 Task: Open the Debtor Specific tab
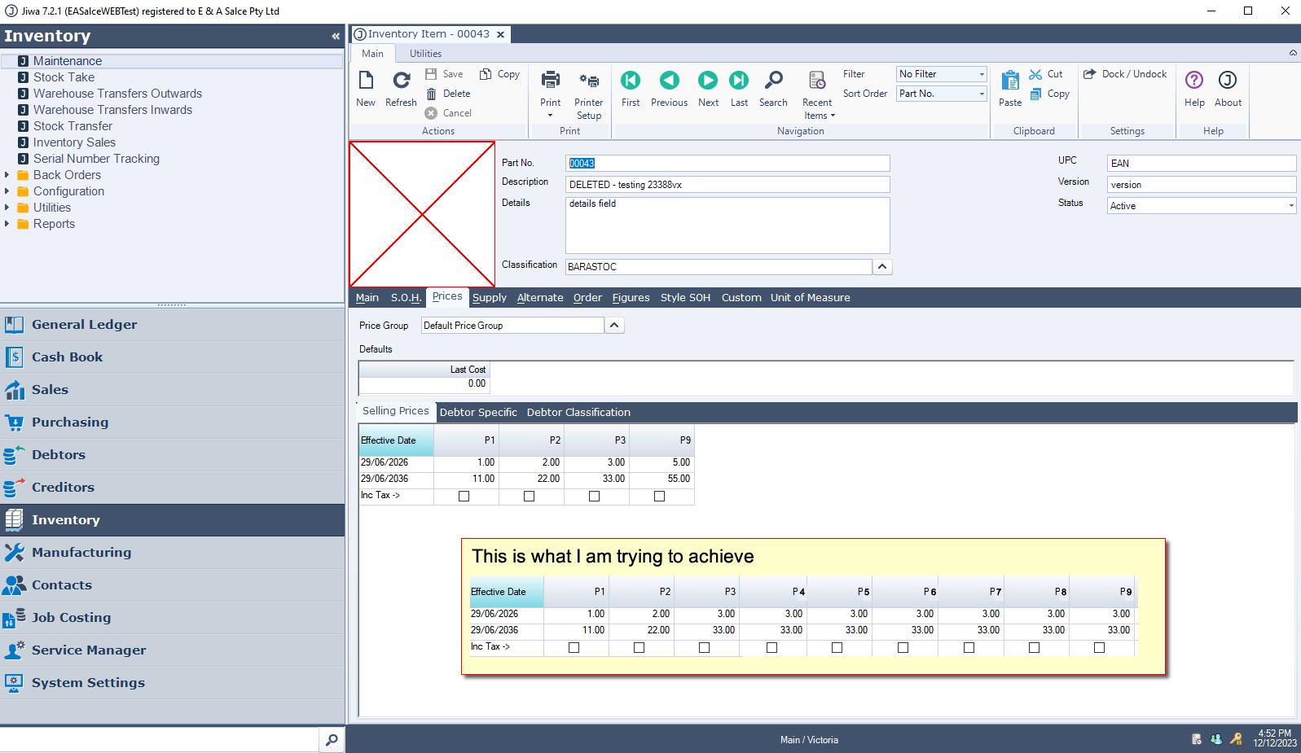coord(478,413)
